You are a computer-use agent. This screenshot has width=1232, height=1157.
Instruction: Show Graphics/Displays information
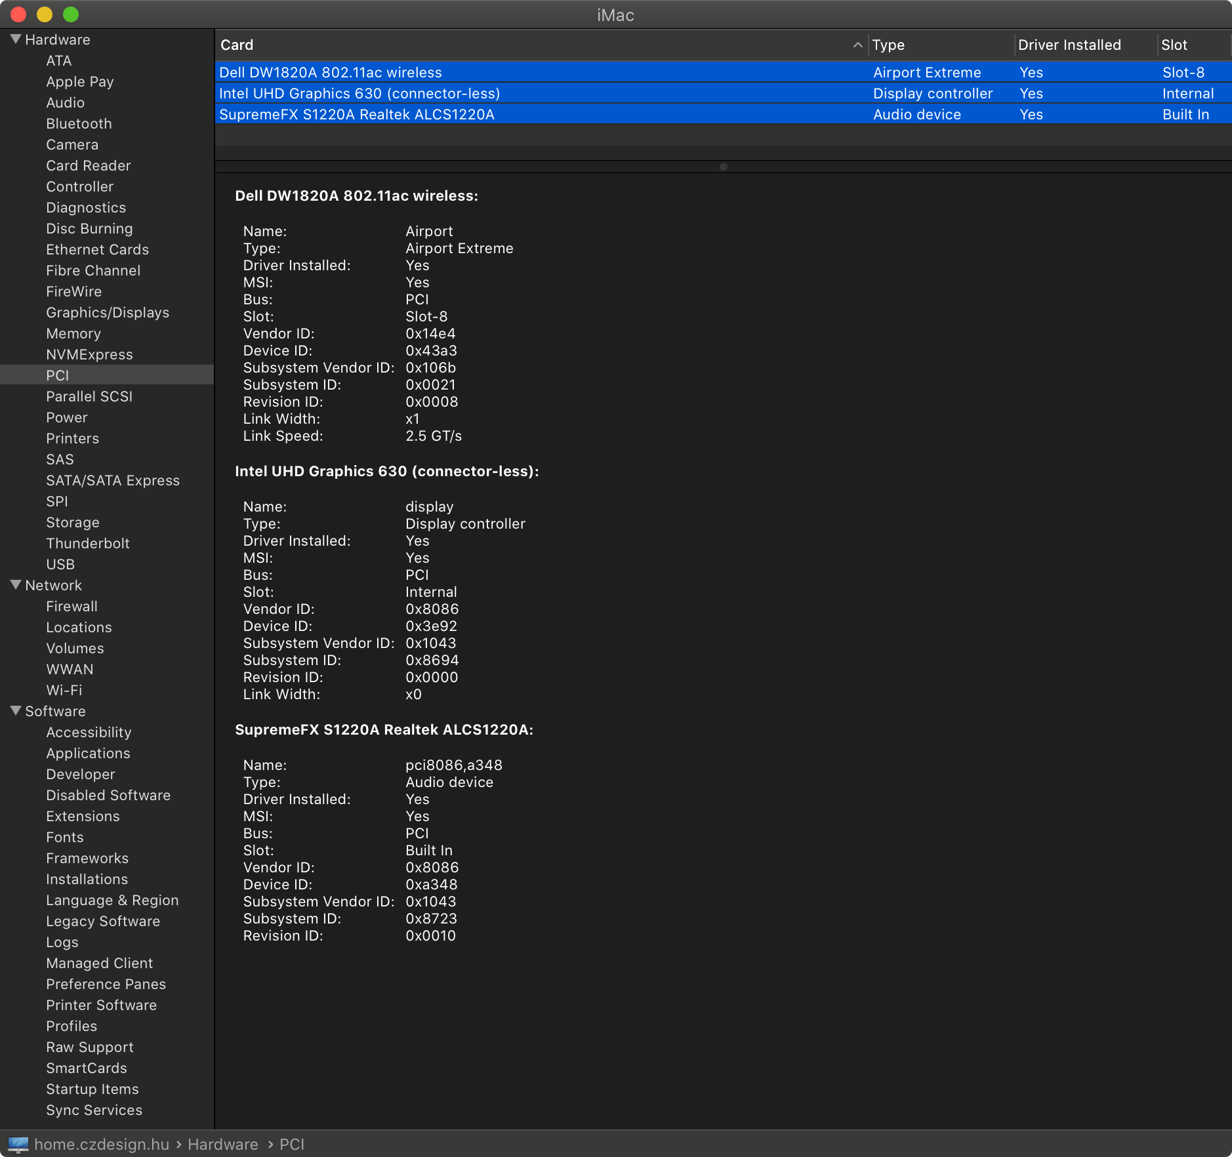[x=108, y=312]
